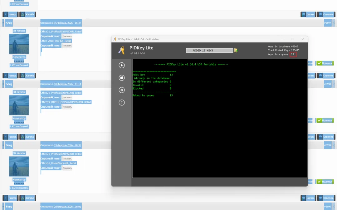Click '5 802 сообщений' under post #3597 avatar

[x=19, y=65]
